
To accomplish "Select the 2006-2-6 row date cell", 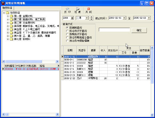I will coord(70,69).
